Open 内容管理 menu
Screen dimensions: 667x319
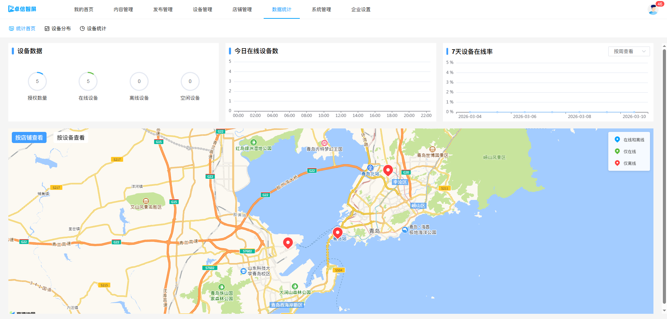coord(123,9)
